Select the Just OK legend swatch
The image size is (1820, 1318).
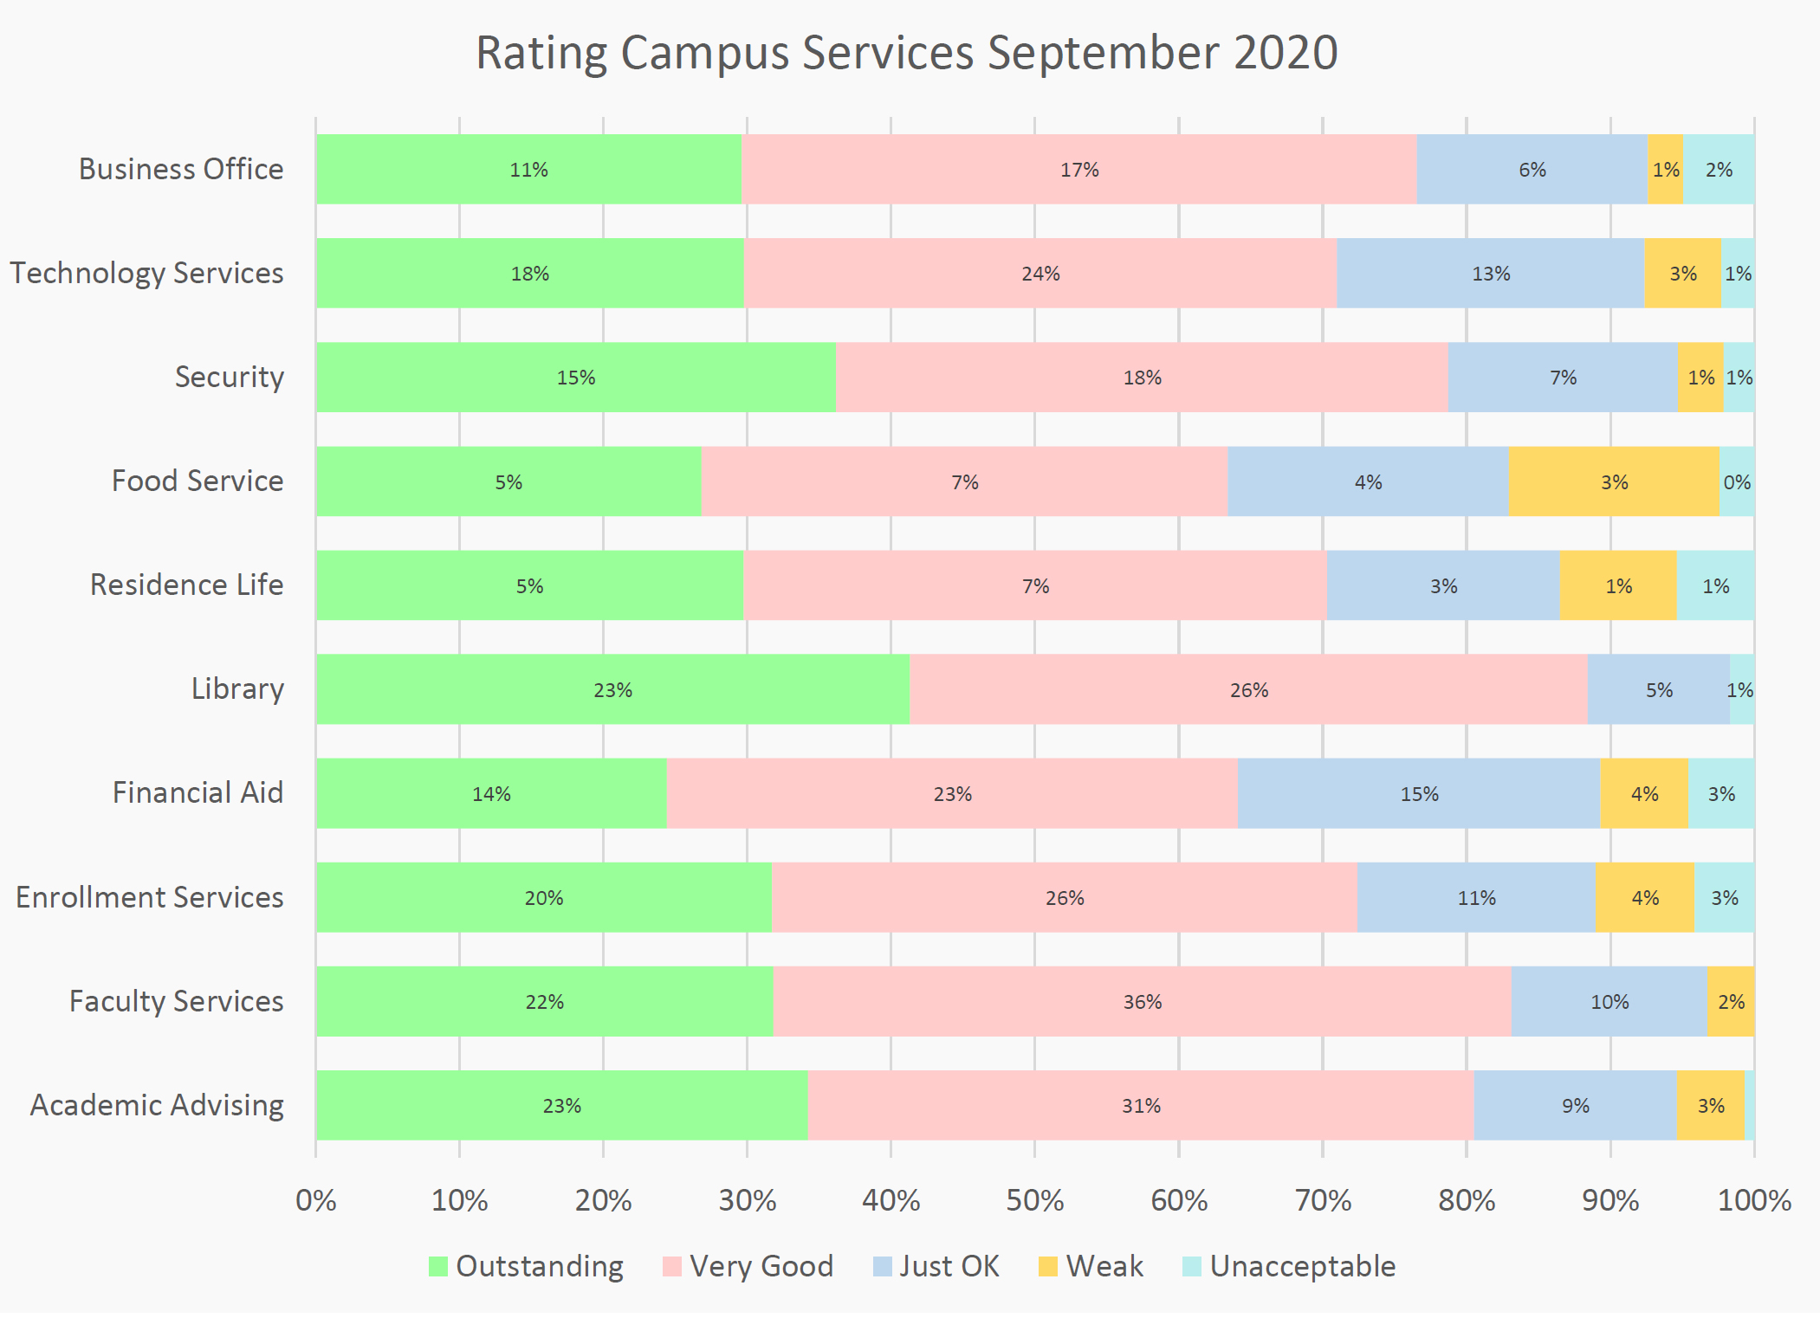[882, 1267]
